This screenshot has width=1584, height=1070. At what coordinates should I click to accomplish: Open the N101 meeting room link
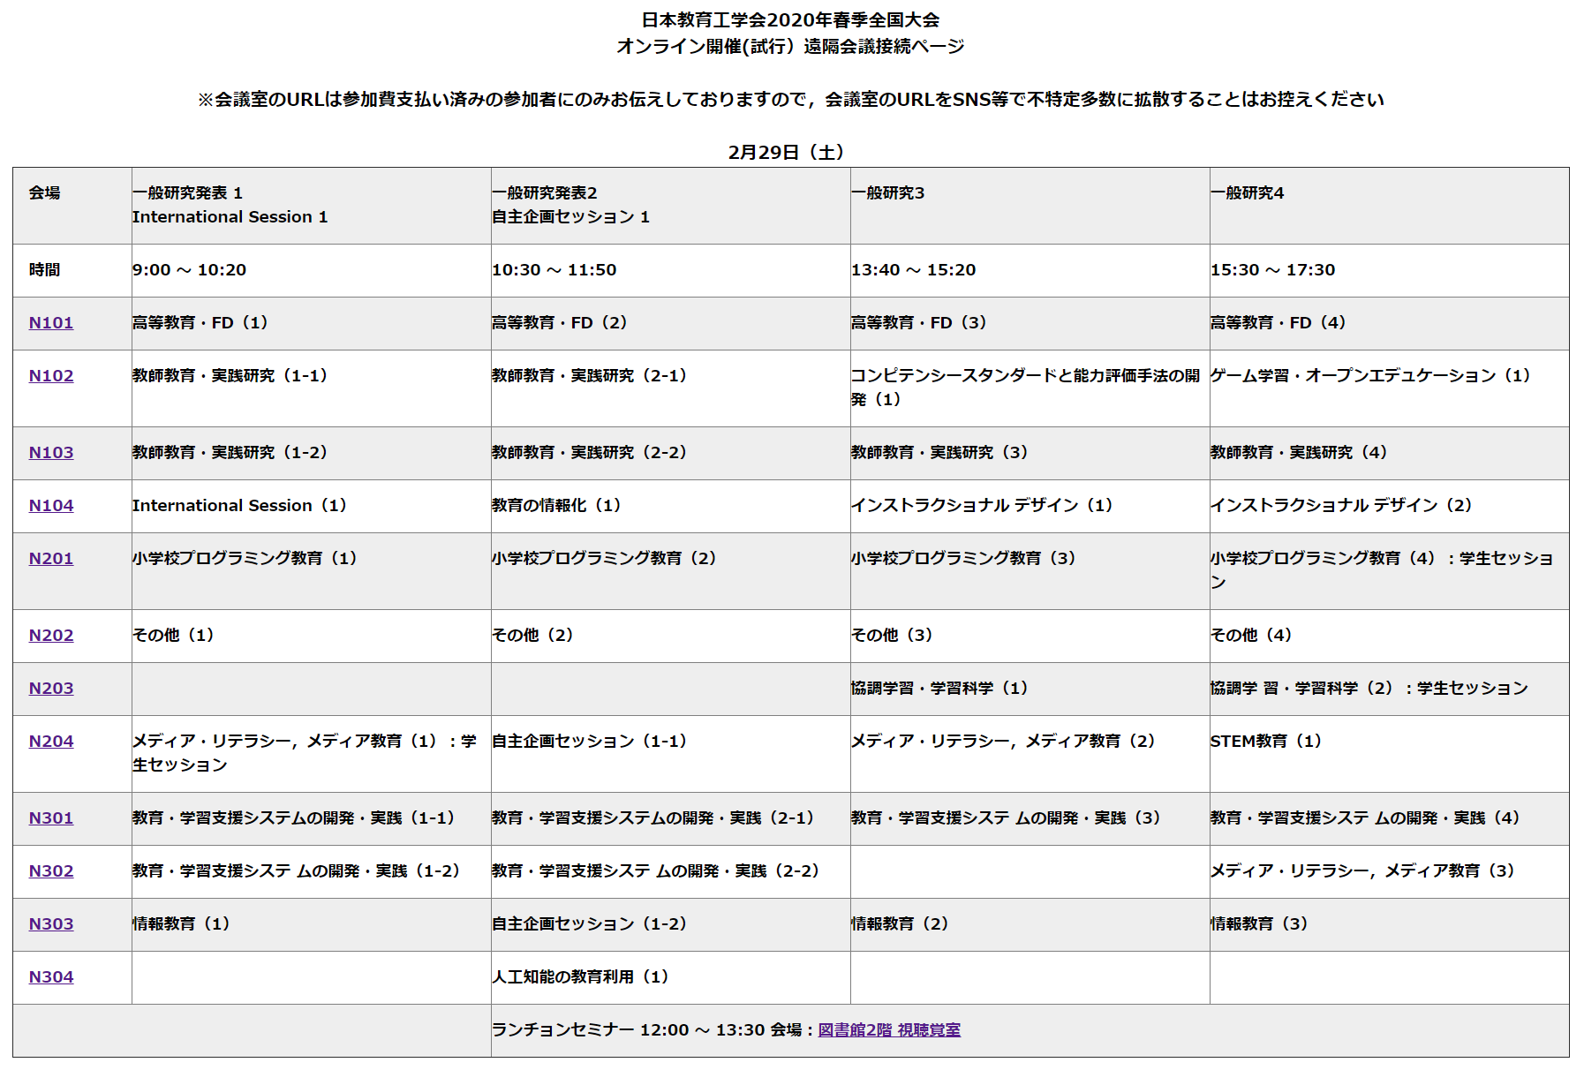tap(51, 323)
